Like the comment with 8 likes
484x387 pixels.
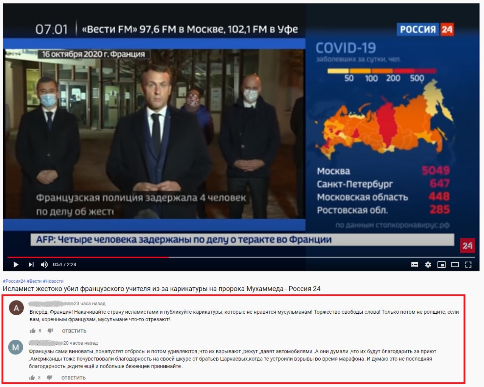tap(33, 331)
